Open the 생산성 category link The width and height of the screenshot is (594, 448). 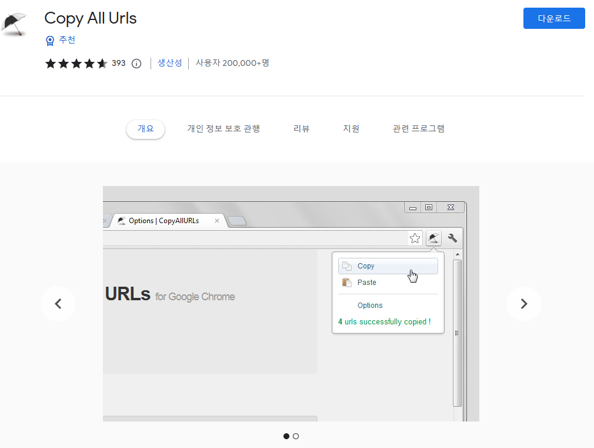(x=169, y=63)
